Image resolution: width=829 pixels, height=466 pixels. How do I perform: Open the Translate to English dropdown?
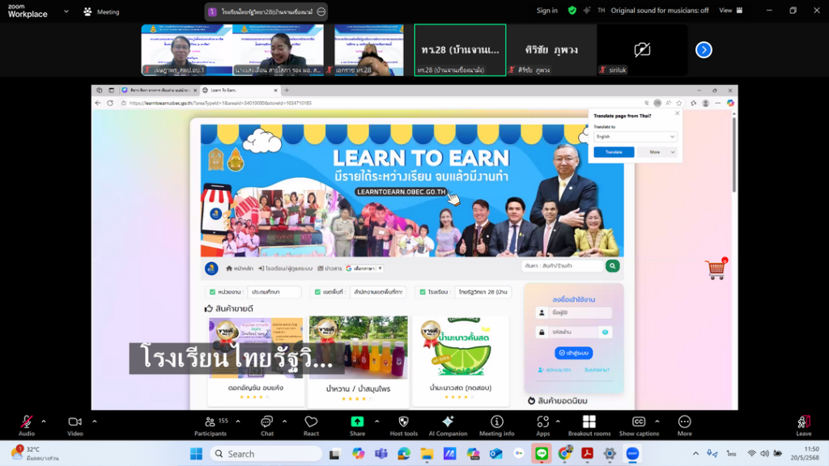tap(635, 136)
